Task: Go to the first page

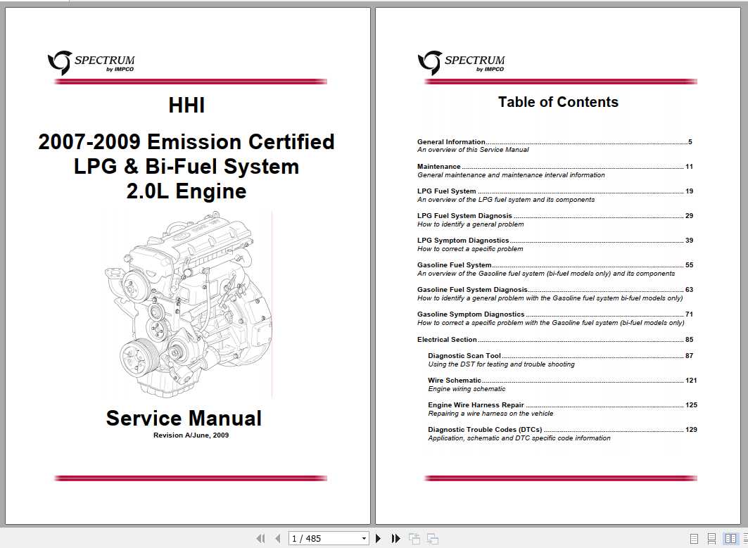Action: pos(260,538)
